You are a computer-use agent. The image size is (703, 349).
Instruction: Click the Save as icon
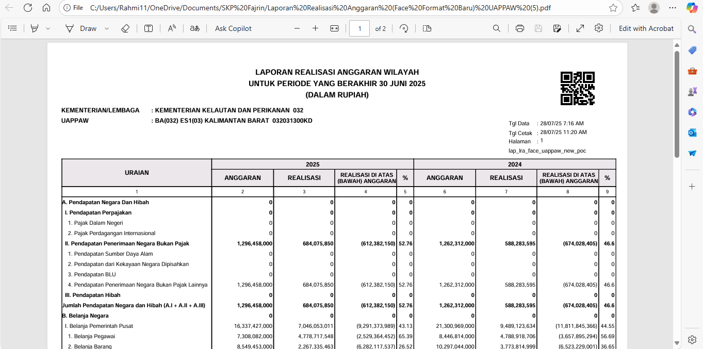pos(557,28)
